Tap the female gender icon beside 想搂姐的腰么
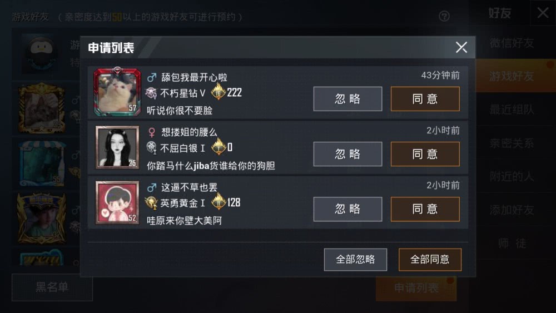Image resolution: width=556 pixels, height=313 pixels. [x=152, y=132]
